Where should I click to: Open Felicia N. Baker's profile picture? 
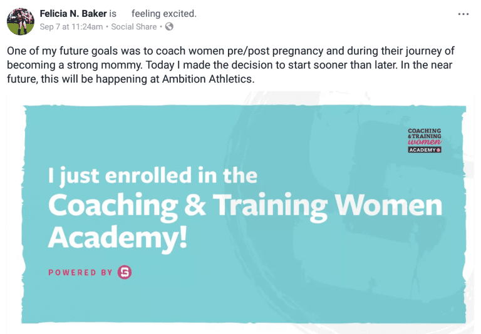21,21
